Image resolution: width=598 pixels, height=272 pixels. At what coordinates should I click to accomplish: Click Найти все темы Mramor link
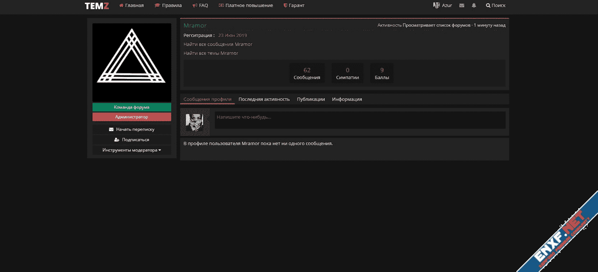(211, 53)
